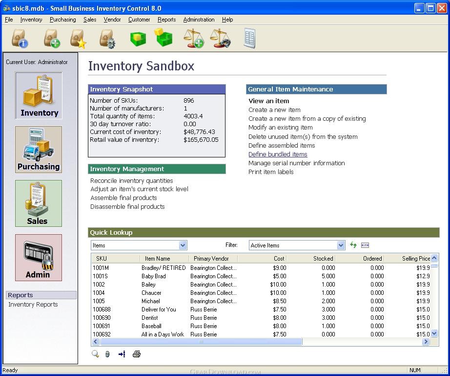This screenshot has height=376, width=450.
Task: Open the Reports menu
Action: coord(167,20)
